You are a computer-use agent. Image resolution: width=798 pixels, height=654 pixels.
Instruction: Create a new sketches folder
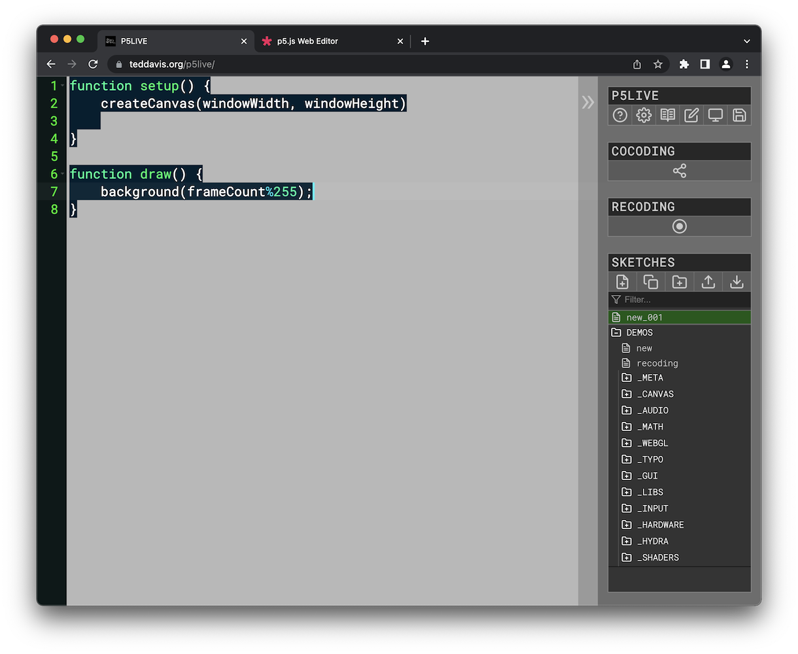click(x=680, y=282)
